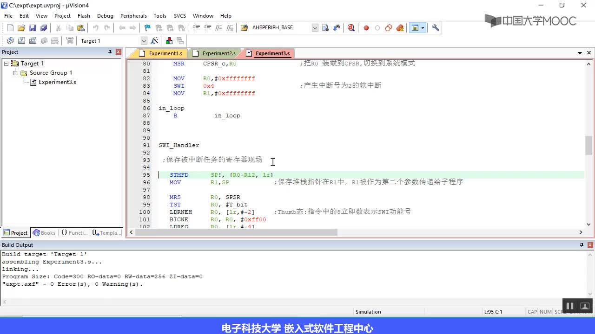Save the current file icon
The image size is (595, 334).
[33, 28]
